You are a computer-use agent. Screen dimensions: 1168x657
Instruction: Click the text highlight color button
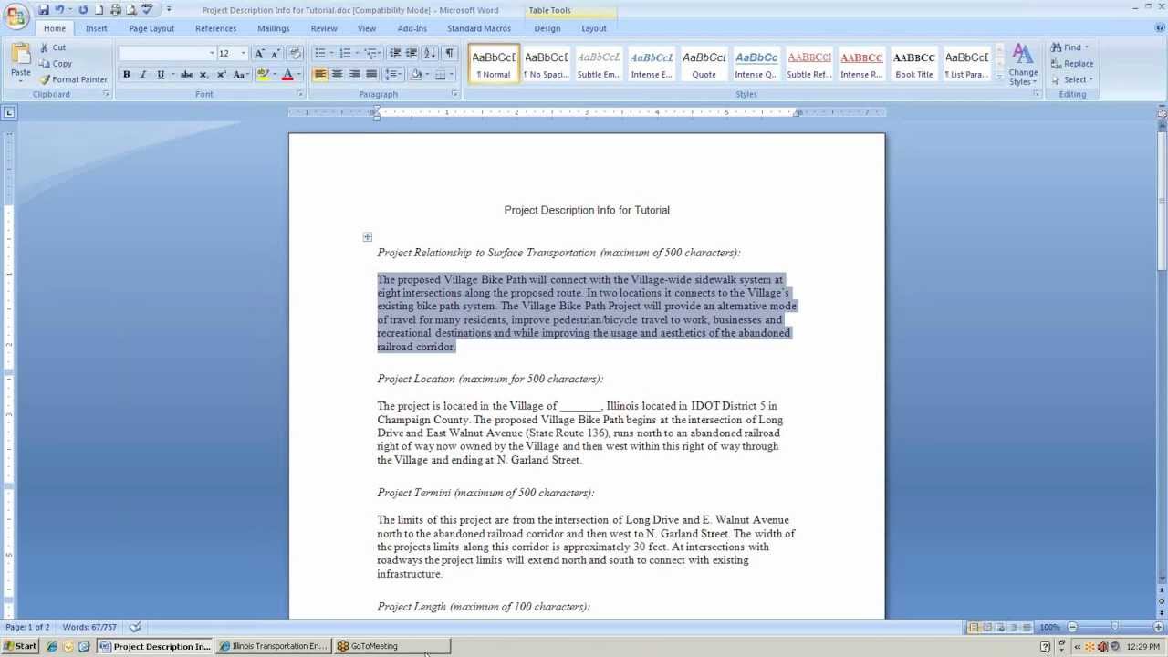click(263, 75)
